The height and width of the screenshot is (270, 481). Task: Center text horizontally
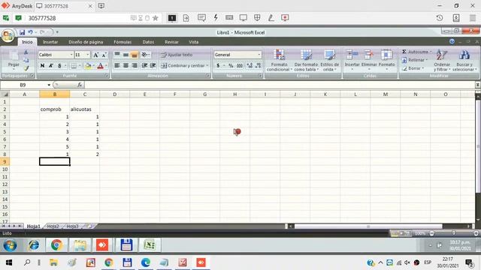coord(126,65)
